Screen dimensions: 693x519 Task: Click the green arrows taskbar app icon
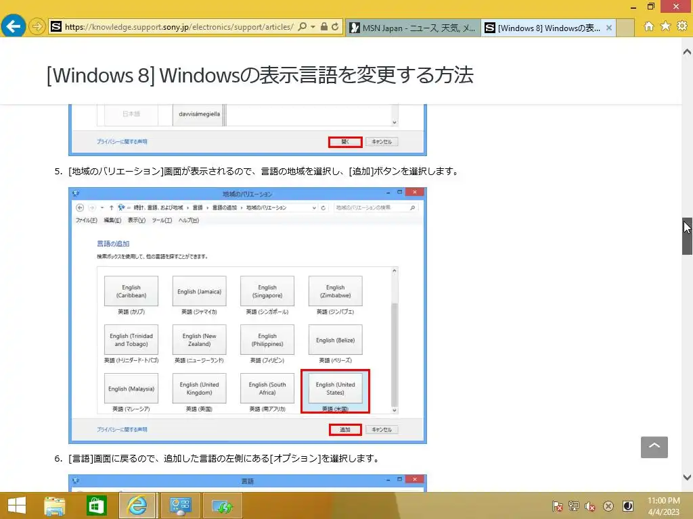[223, 505]
